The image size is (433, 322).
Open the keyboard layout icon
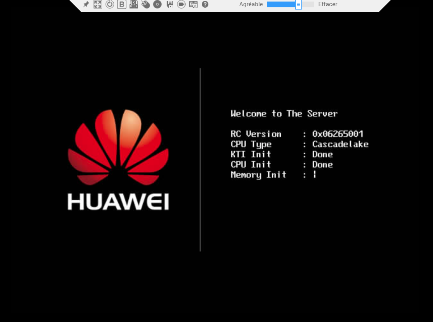click(x=193, y=4)
